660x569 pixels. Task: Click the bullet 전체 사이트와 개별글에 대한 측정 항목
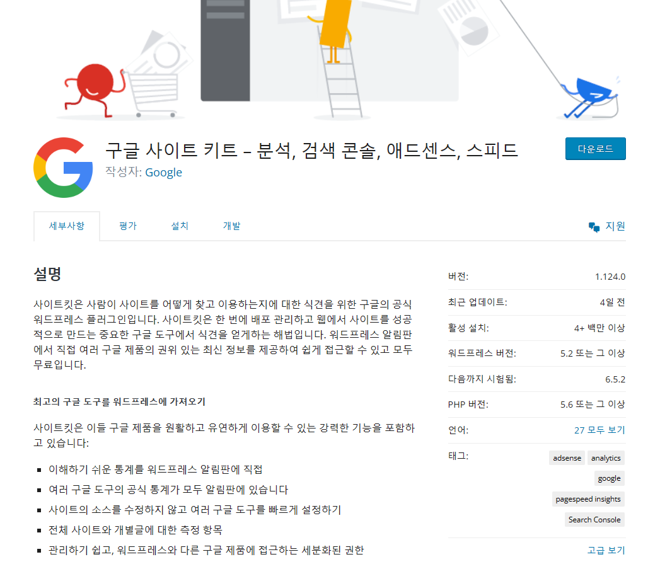pos(135,530)
